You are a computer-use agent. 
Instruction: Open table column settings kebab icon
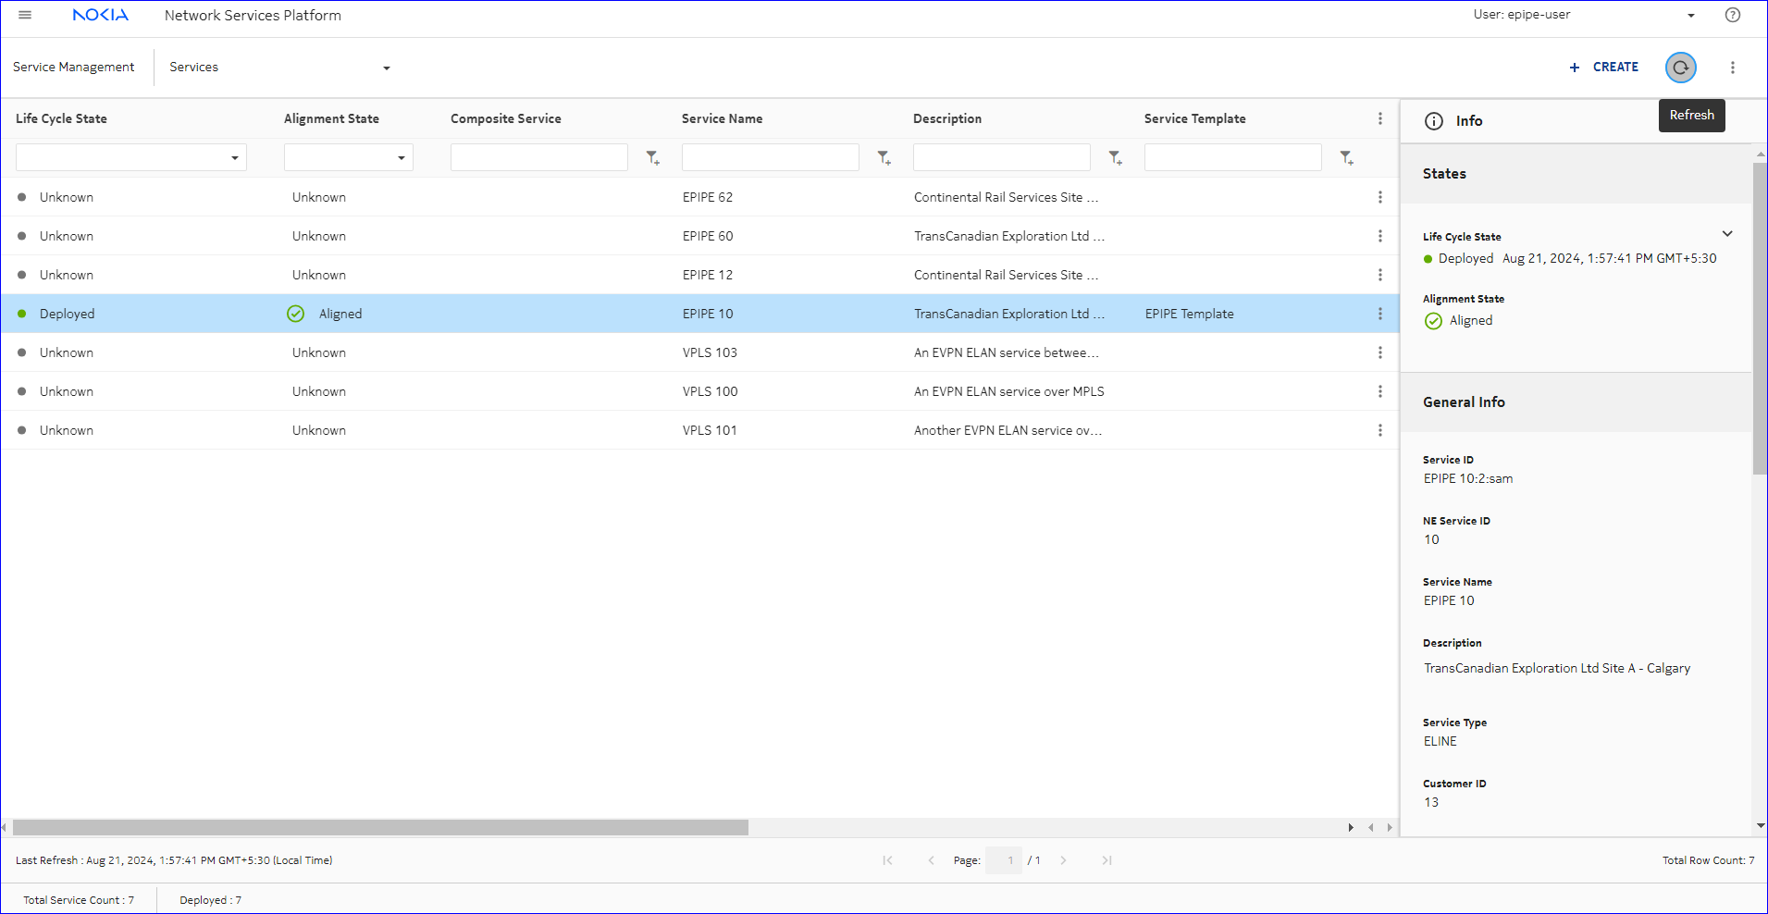tap(1379, 118)
